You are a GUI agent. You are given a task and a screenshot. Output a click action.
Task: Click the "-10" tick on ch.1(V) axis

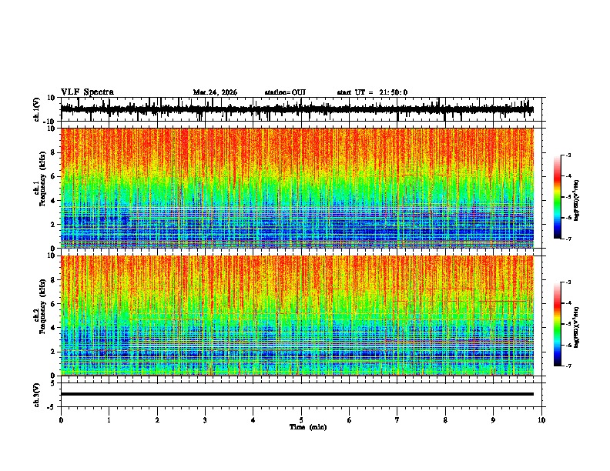point(50,122)
